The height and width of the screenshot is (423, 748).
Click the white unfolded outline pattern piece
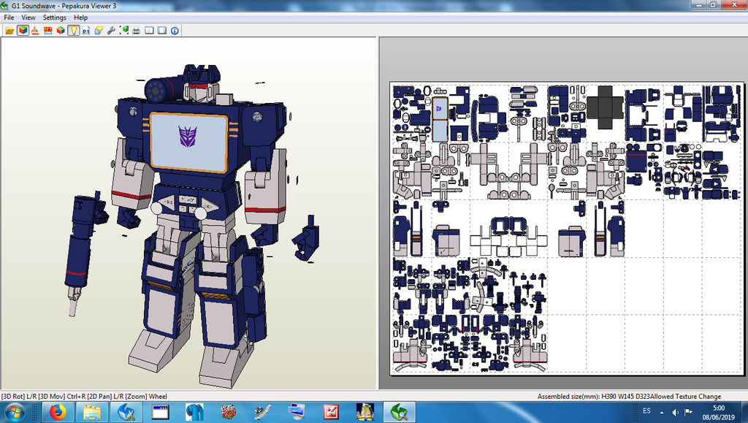(x=508, y=243)
